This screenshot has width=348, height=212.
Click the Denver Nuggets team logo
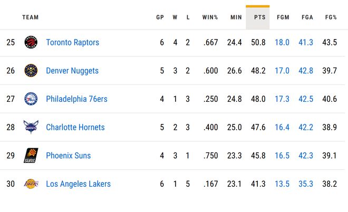[x=31, y=71]
